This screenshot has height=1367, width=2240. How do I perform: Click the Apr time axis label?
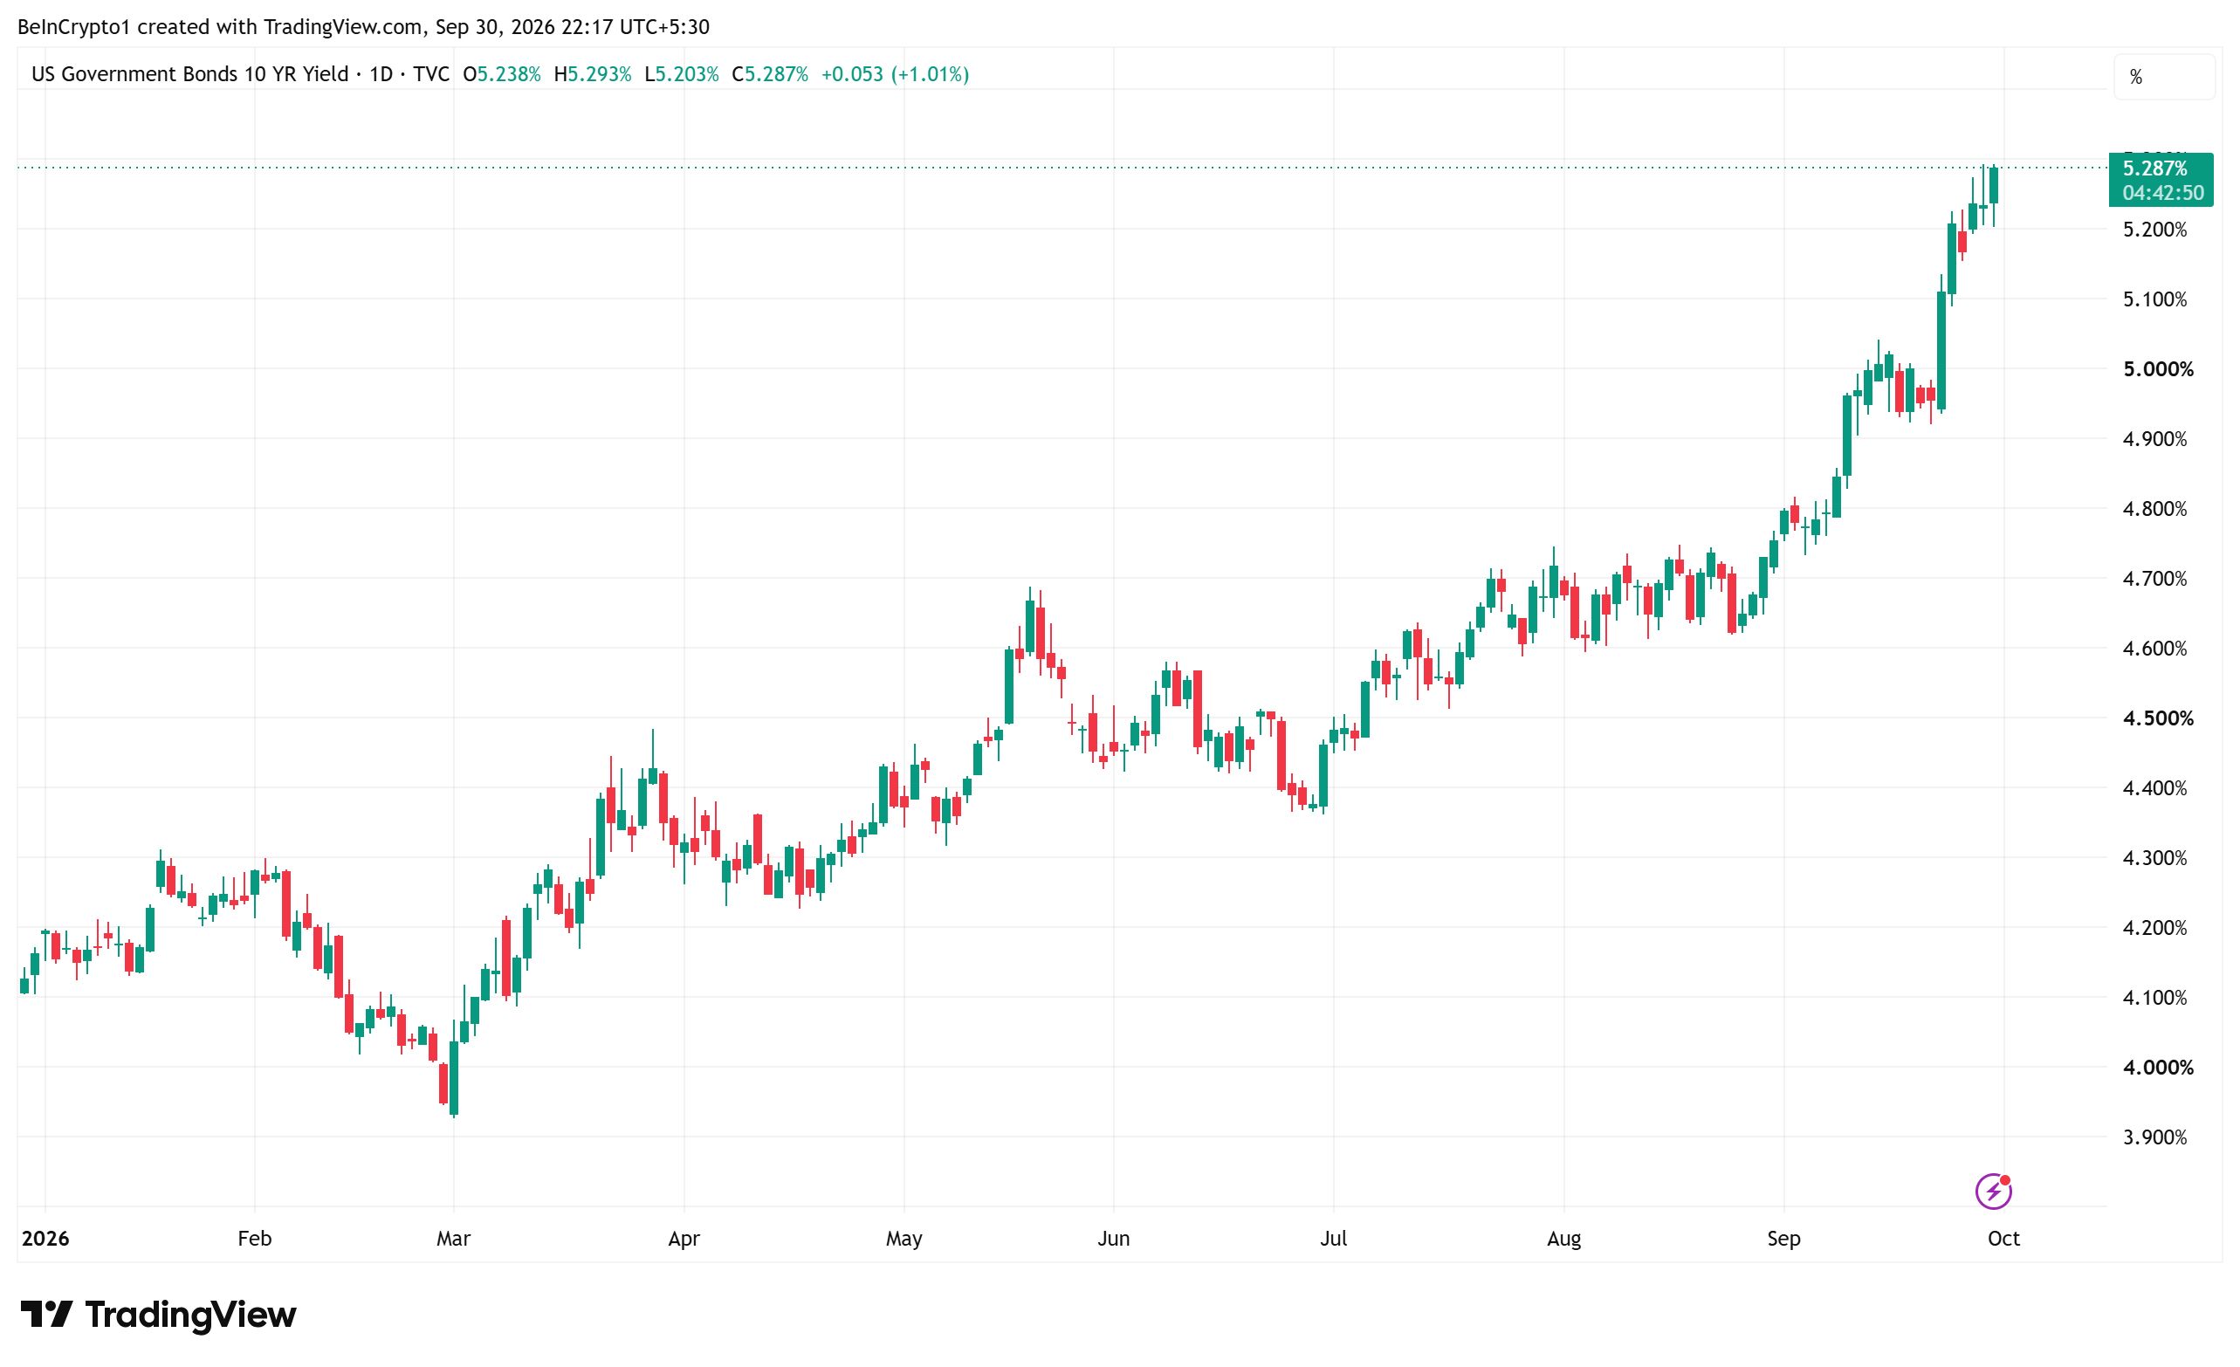(x=684, y=1239)
